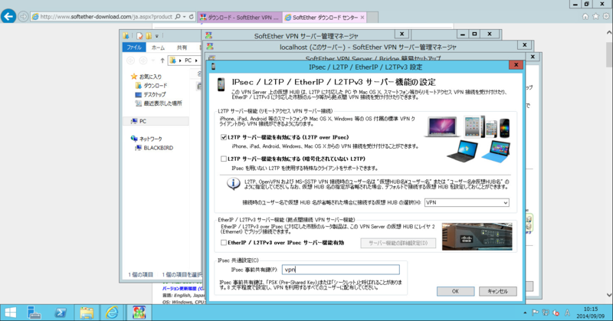Click the Action Center flag icon
613x321 pixels.
click(535, 313)
